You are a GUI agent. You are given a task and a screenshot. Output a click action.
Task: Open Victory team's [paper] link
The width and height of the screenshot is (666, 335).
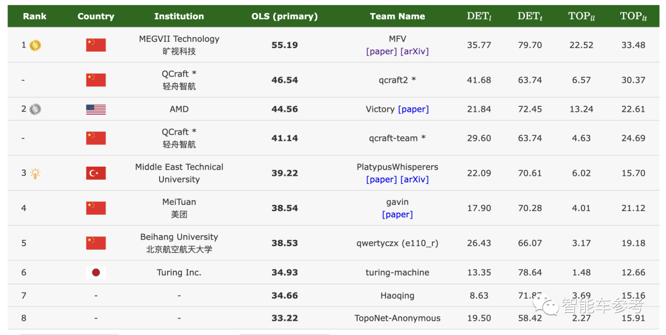413,109
